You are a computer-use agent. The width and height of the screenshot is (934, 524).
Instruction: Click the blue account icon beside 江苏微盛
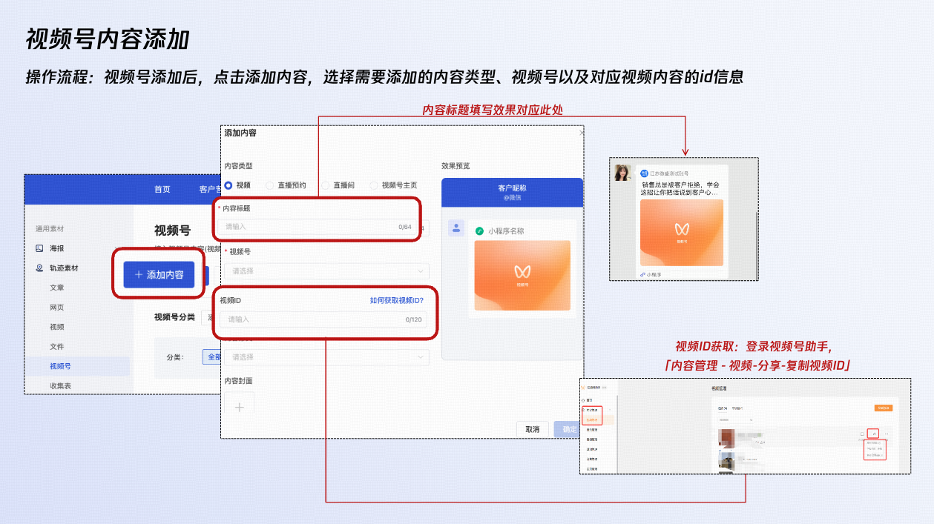[644, 173]
